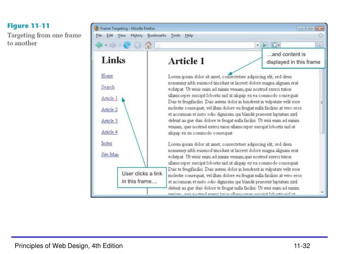
Task: Open the Article 1 link
Action: coord(109,98)
